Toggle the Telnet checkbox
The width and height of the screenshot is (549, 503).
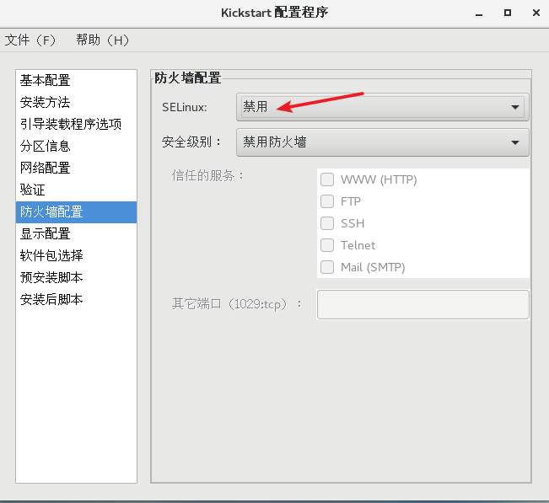[327, 245]
